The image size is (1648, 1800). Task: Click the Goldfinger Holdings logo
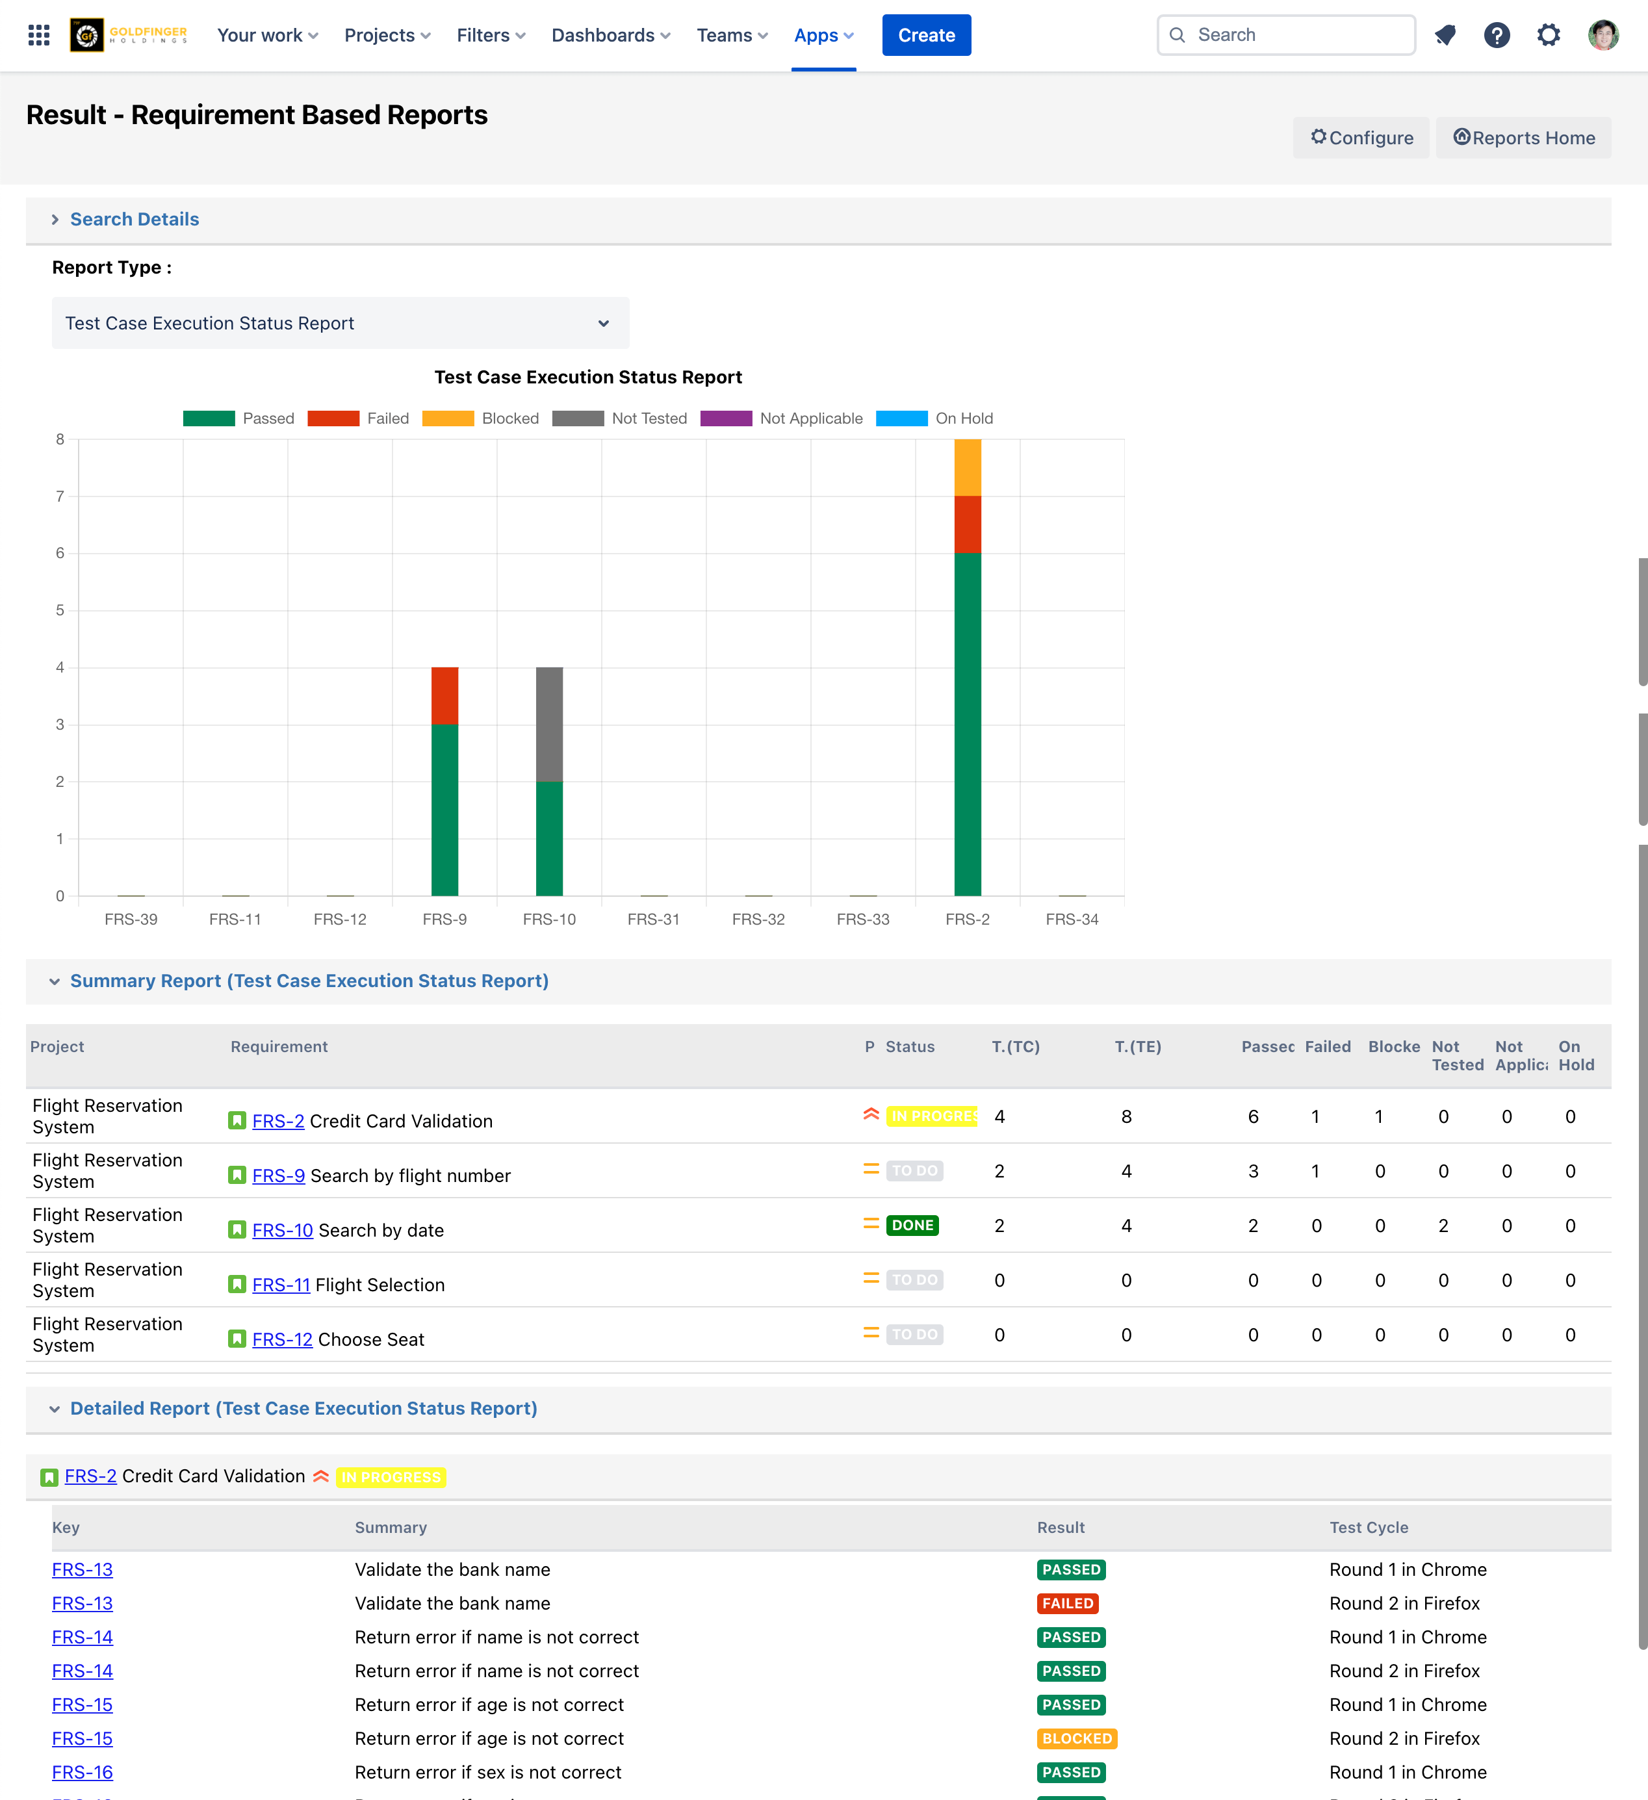[x=129, y=35]
